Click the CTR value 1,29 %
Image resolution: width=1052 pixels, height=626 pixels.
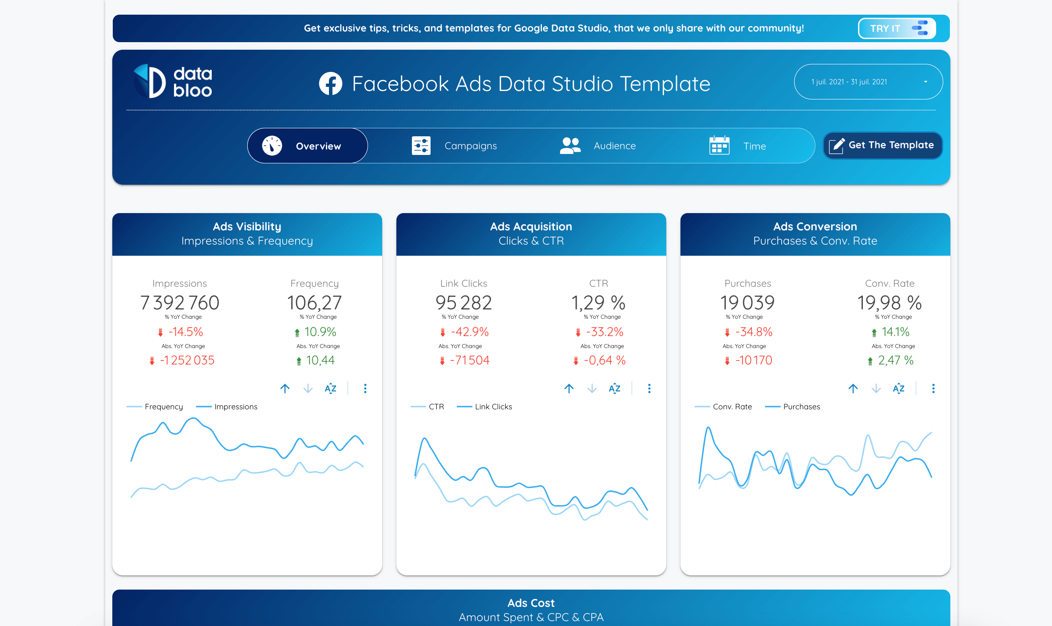click(x=598, y=303)
